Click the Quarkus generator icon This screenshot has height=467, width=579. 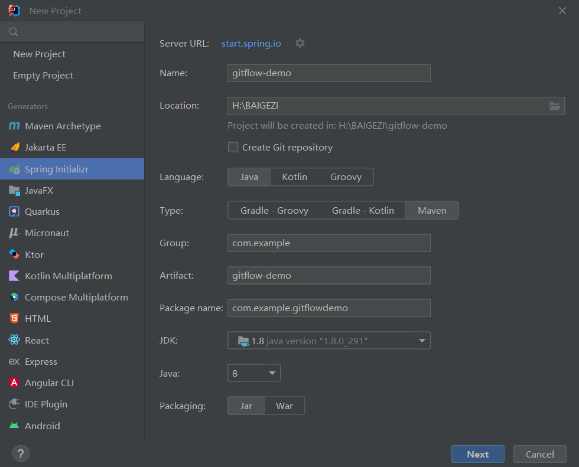pyautogui.click(x=14, y=212)
